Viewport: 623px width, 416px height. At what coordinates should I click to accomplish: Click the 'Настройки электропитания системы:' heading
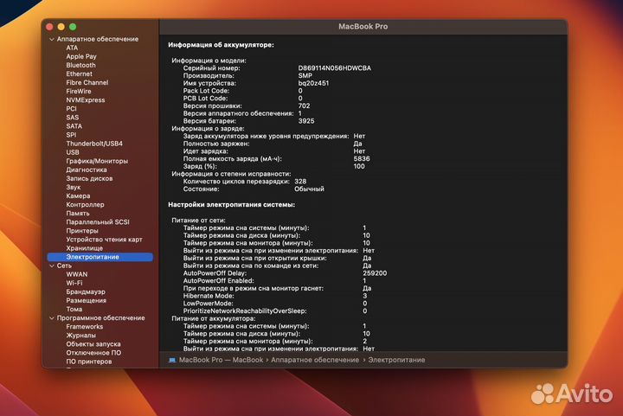pos(231,205)
